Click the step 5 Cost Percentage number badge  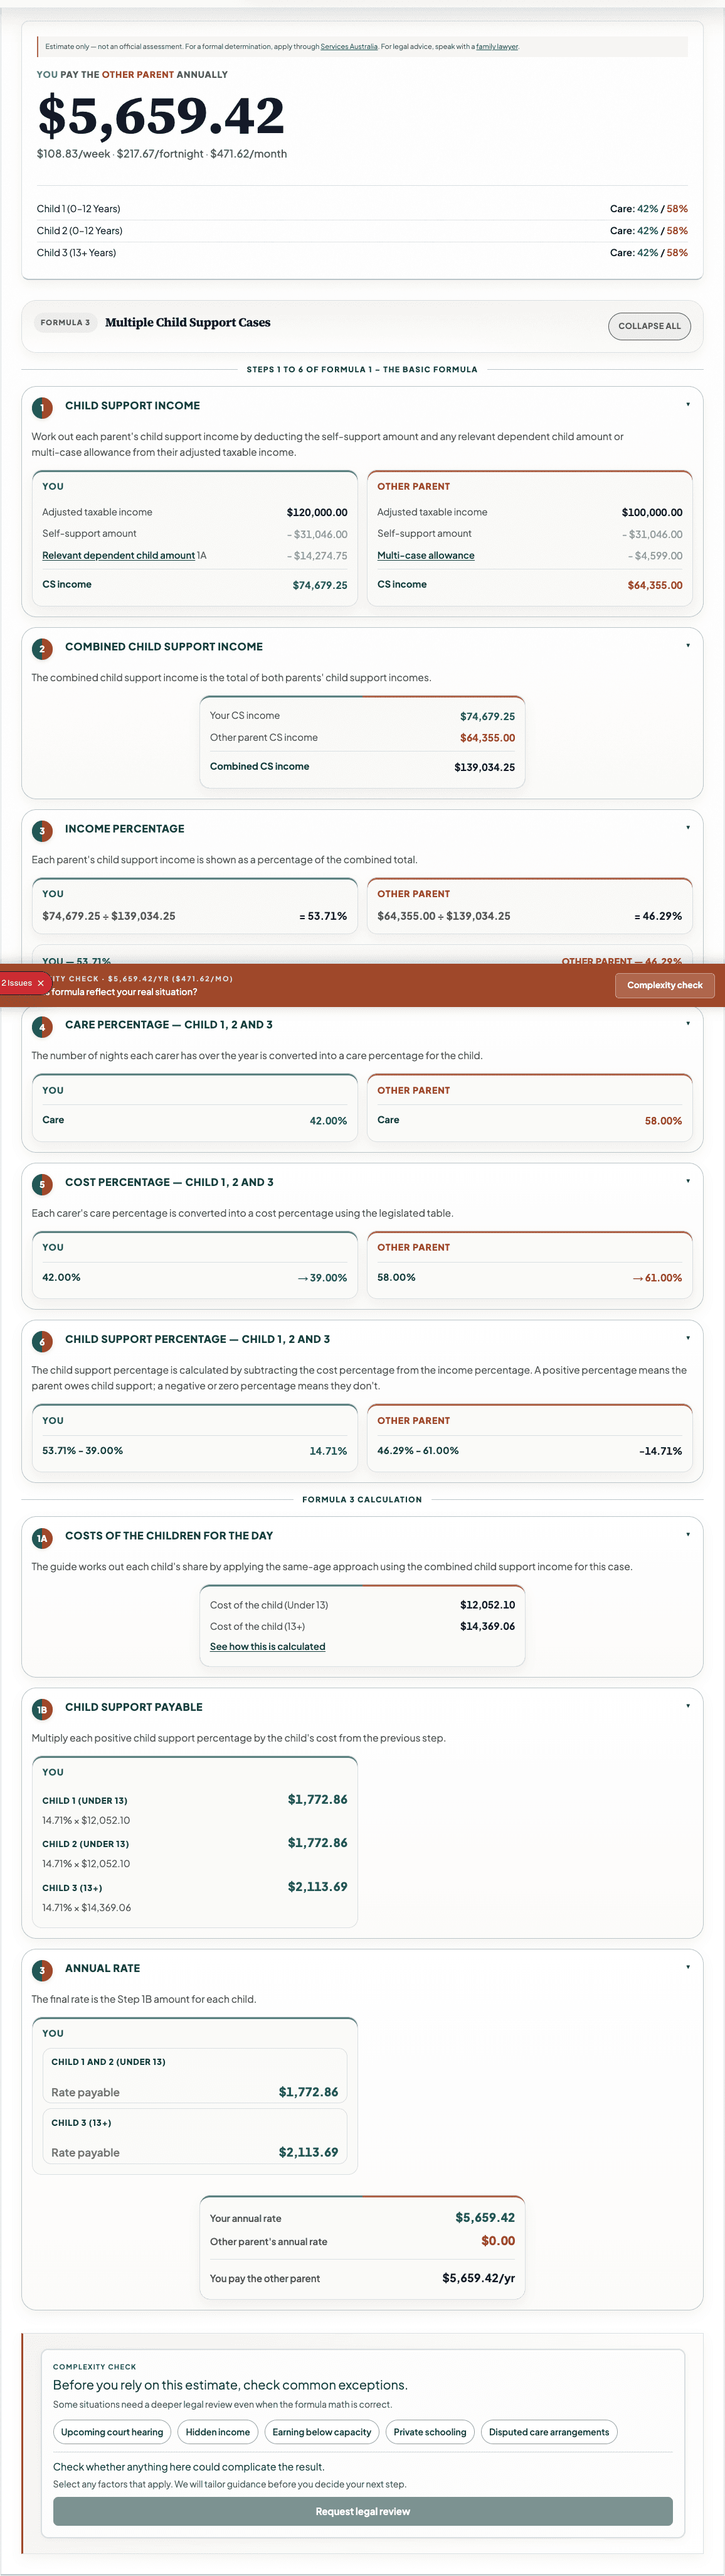(42, 1184)
